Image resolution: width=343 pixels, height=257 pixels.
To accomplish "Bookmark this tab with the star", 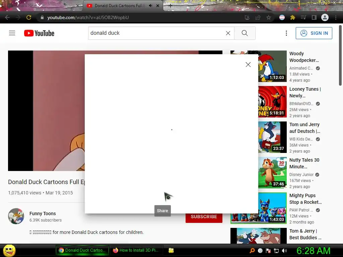I will tap(269, 17).
